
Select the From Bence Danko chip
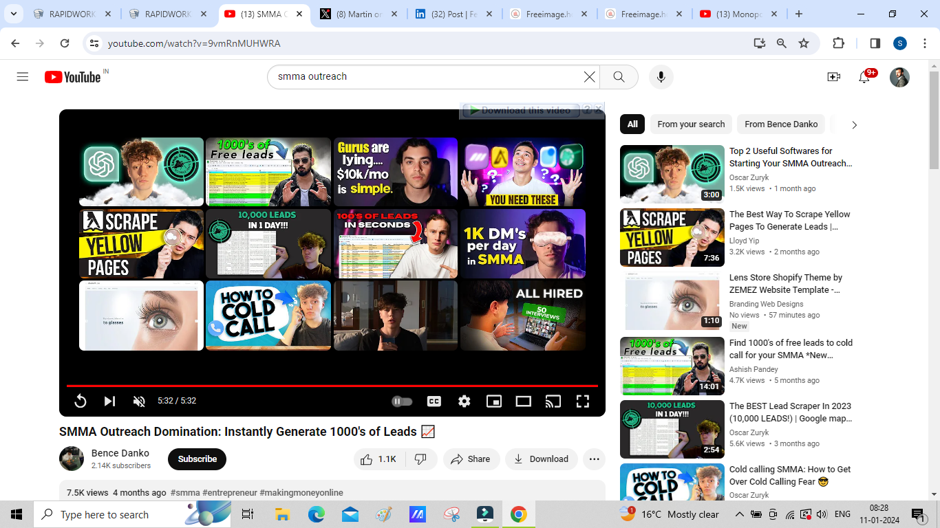[x=781, y=124]
